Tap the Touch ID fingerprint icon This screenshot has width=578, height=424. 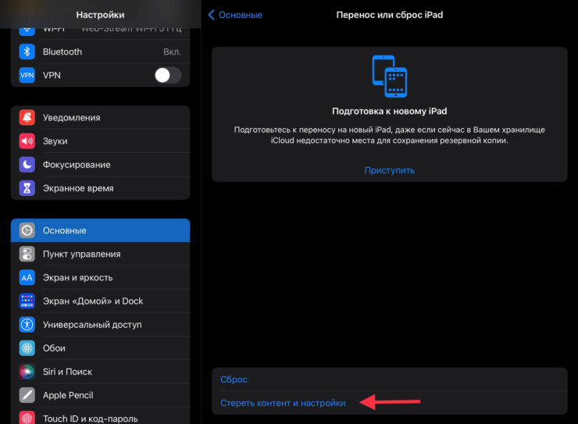tap(27, 418)
